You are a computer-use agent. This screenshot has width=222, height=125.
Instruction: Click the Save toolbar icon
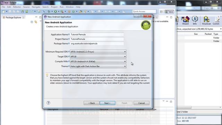[x=10, y=11]
